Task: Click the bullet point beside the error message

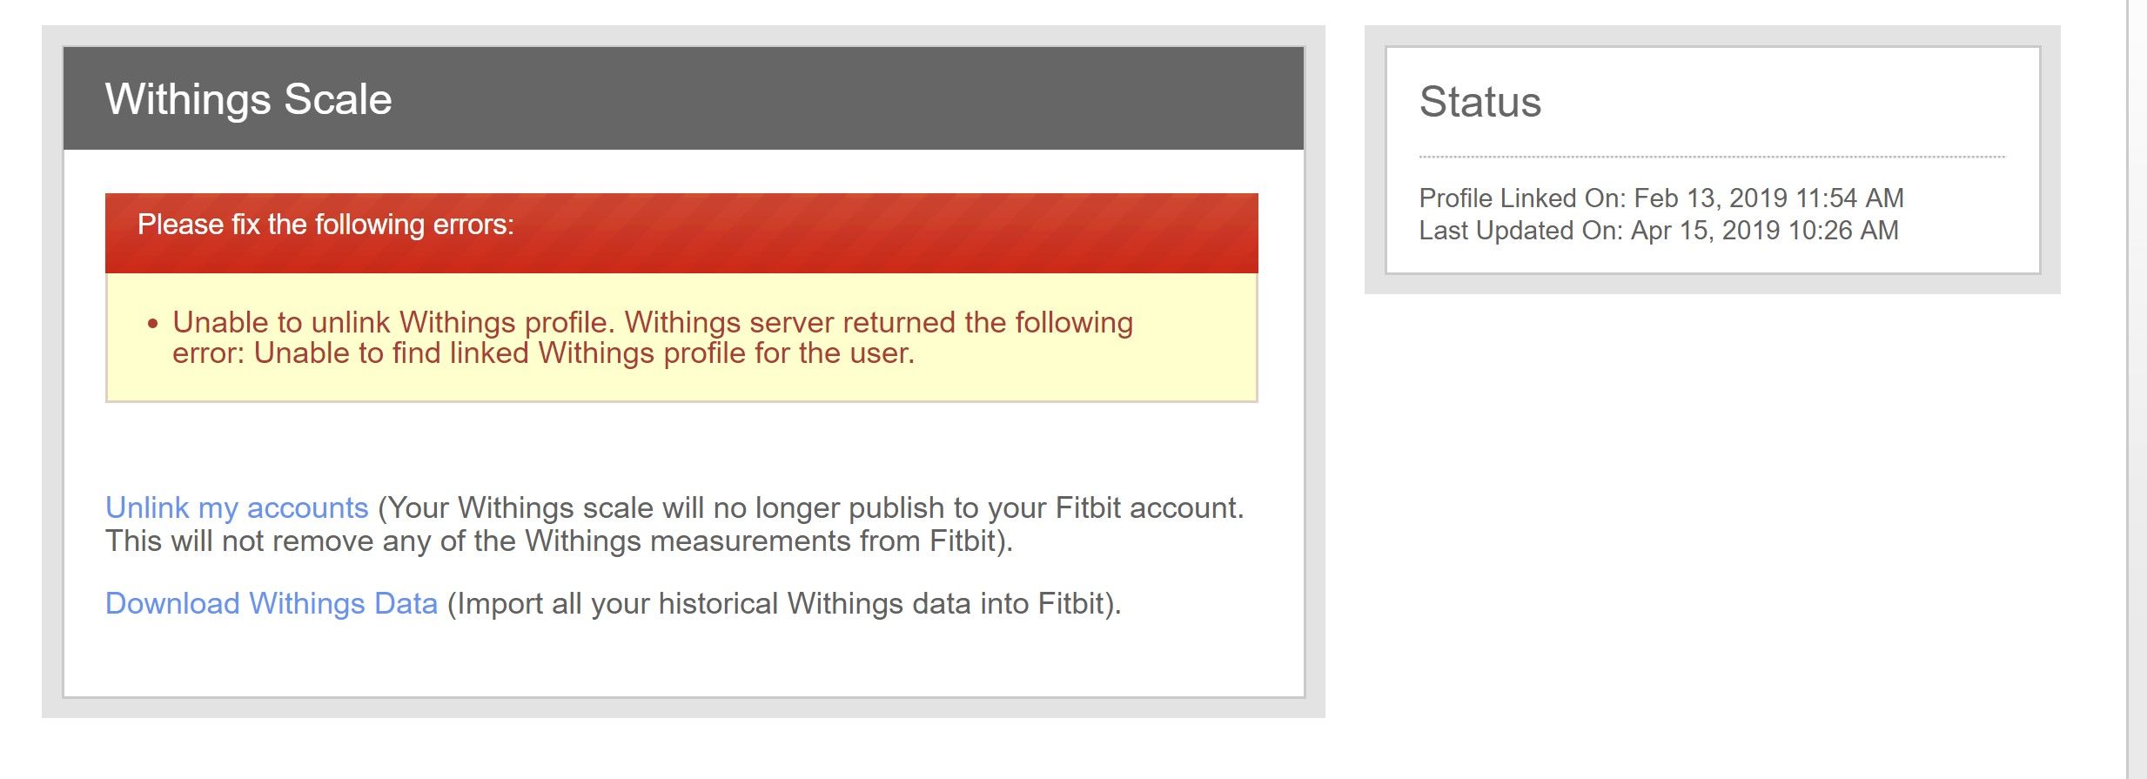Action: [x=153, y=325]
